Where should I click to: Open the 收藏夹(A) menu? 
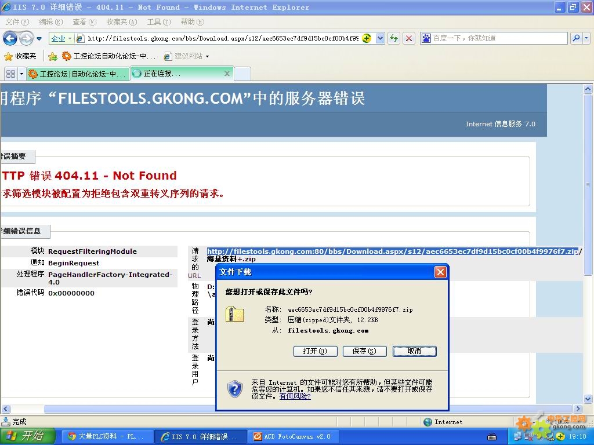tap(122, 22)
